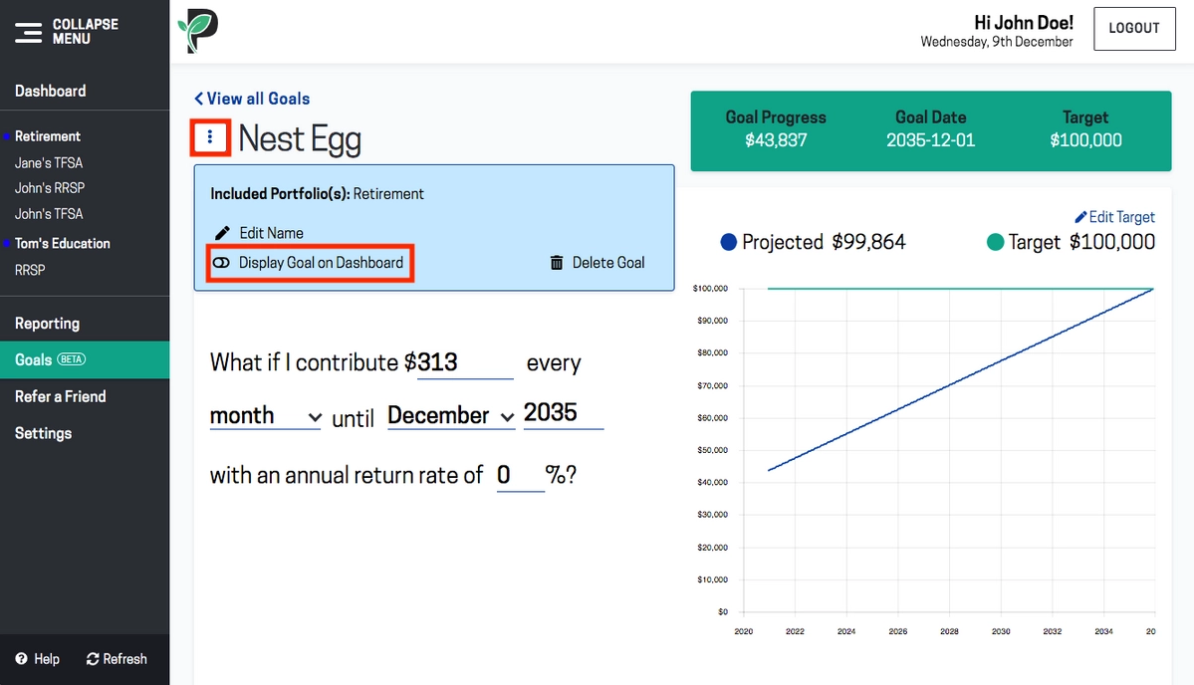1194x685 pixels.
Task: Toggle the Target series legend dot
Action: coord(995,242)
